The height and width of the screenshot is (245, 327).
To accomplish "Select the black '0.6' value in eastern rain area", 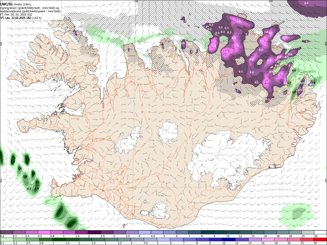I will pos(294,71).
